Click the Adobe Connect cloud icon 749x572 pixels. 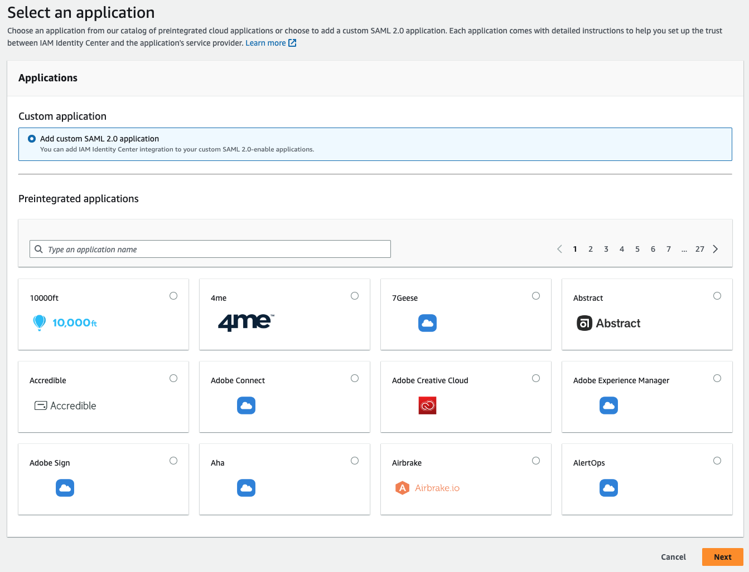pos(246,405)
